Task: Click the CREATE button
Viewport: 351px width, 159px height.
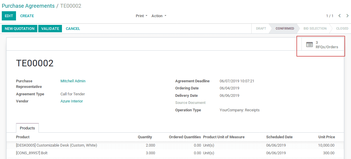Action: 27,16
